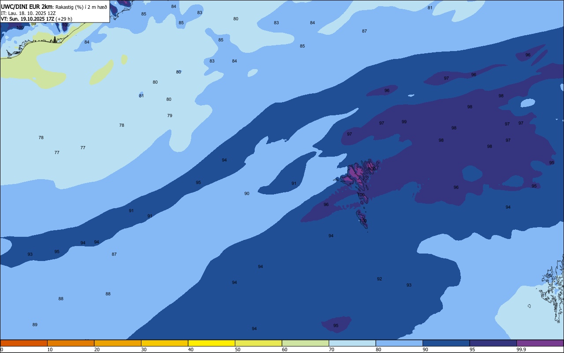The height and width of the screenshot is (353, 564).
Task: Click the '99.9' legend scale label
Action: [521, 349]
